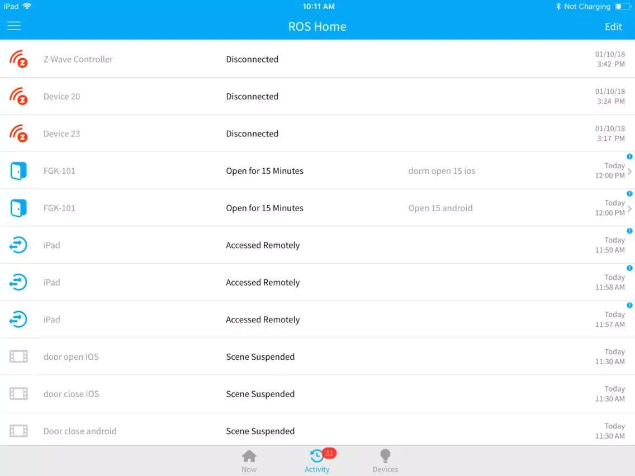Click timestamp 01/10/18 3:24 PM
635x476 pixels.
coord(610,96)
